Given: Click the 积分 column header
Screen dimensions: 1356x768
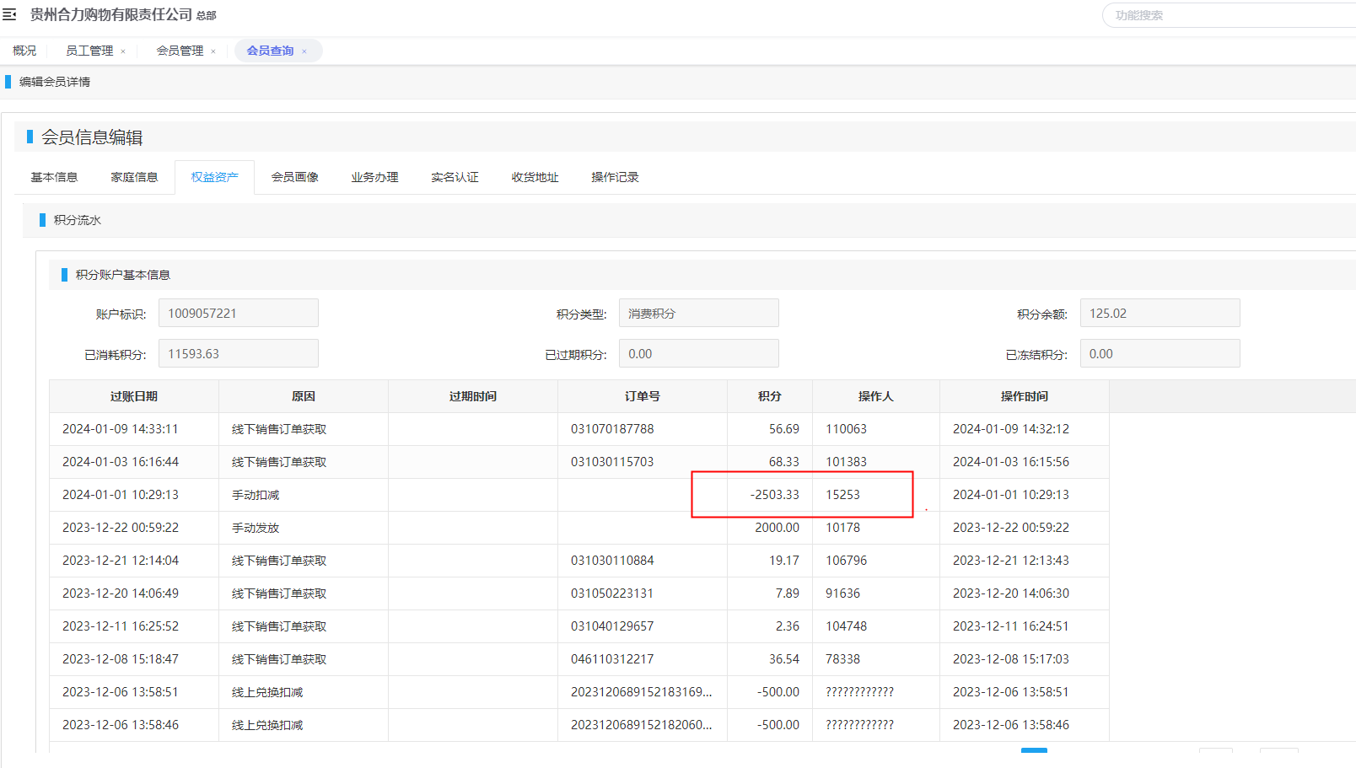Looking at the screenshot, I should point(769,396).
